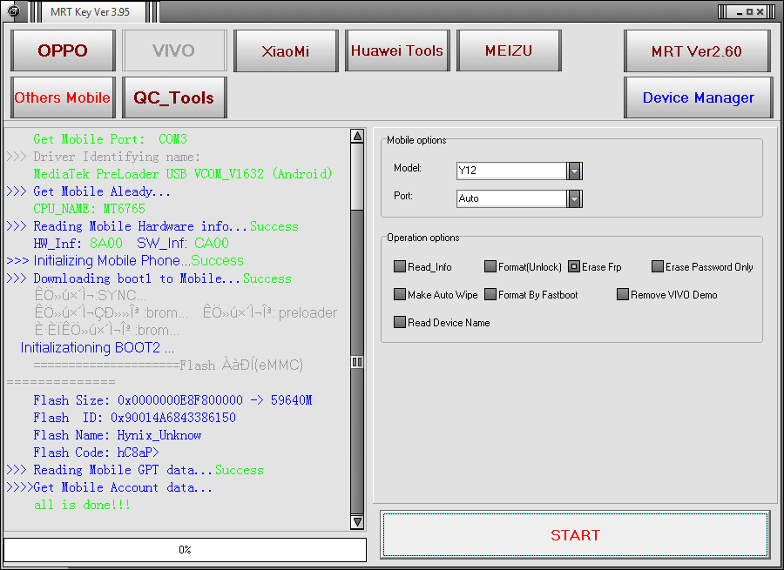Screen dimensions: 784x570
Task: Click the log scrollbar thumb
Action: pyautogui.click(x=357, y=362)
